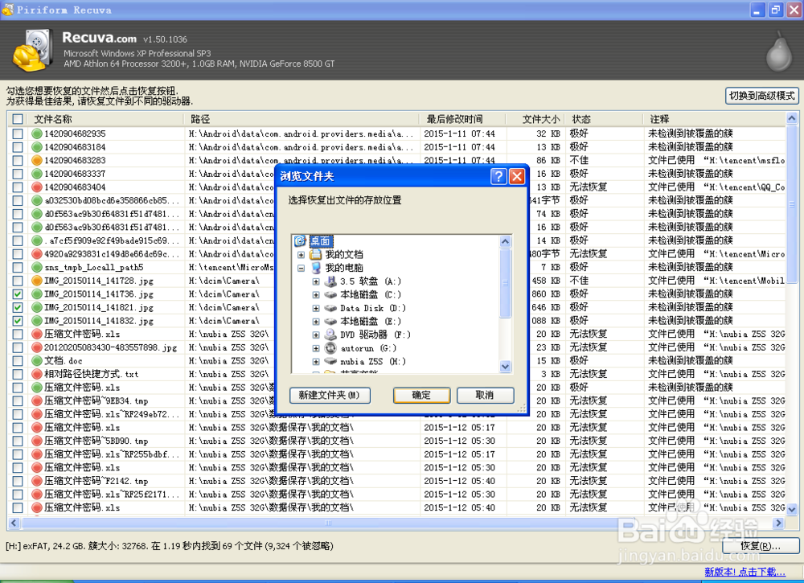Expand the nubia Z5S (H:) node

[x=316, y=362]
